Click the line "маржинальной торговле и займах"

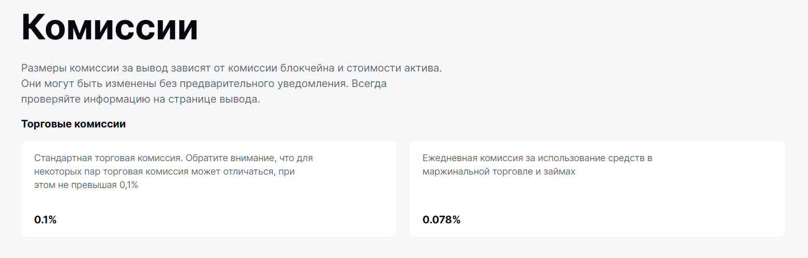[x=499, y=171]
